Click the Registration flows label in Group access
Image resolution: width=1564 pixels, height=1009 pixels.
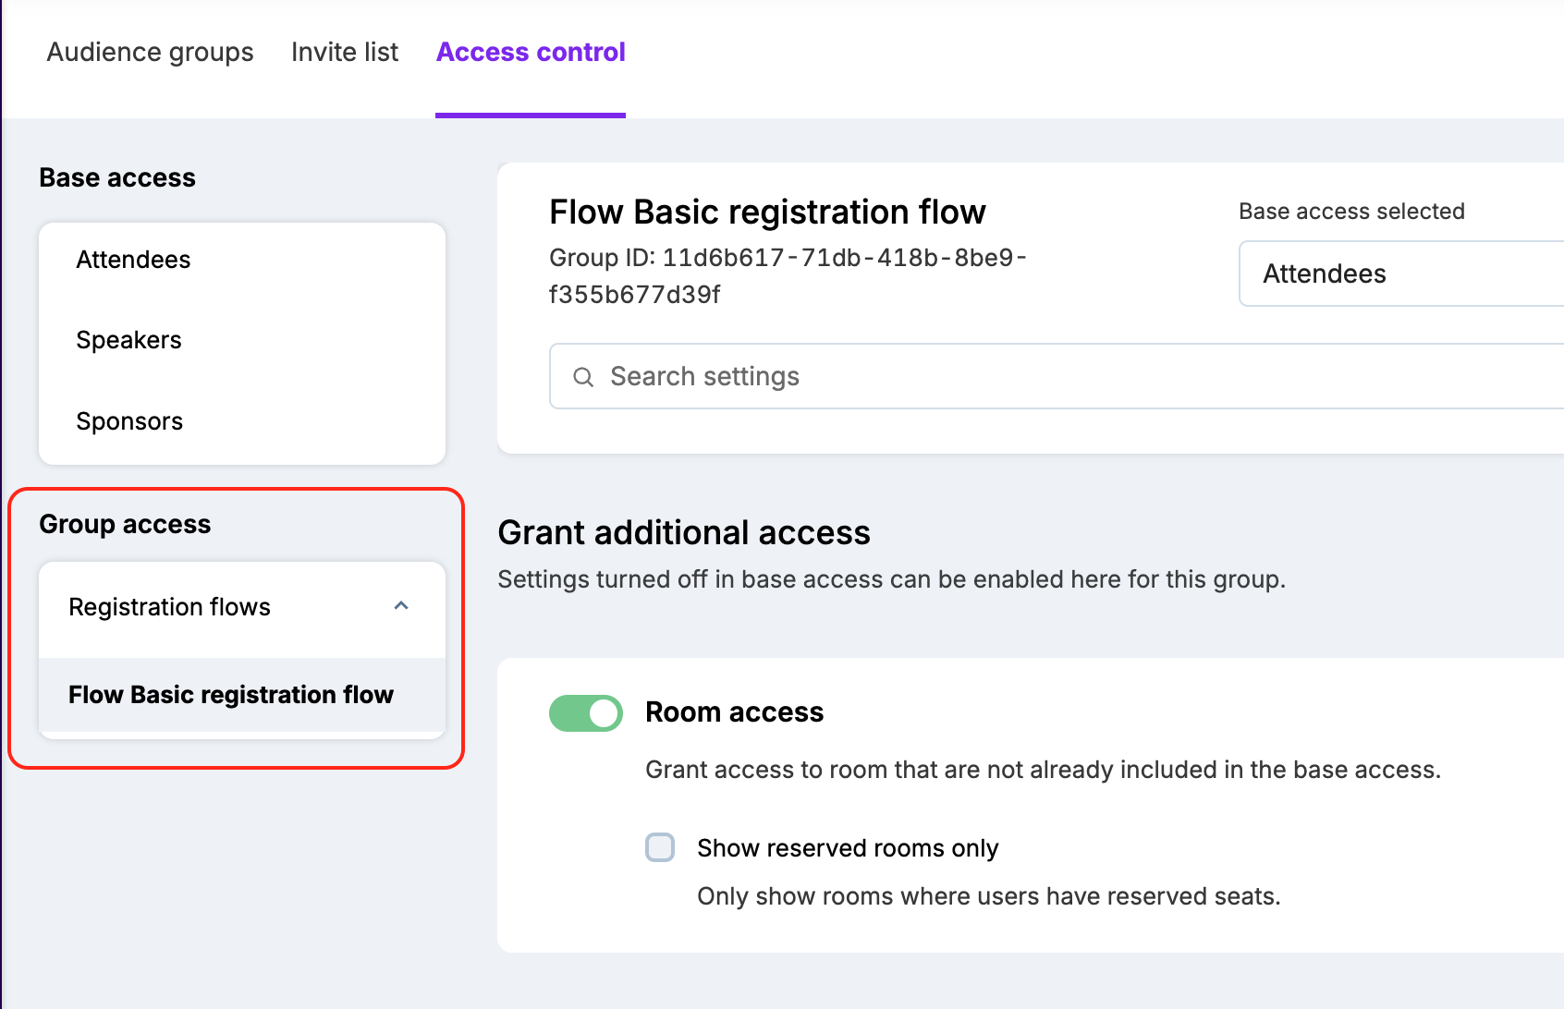point(170,607)
